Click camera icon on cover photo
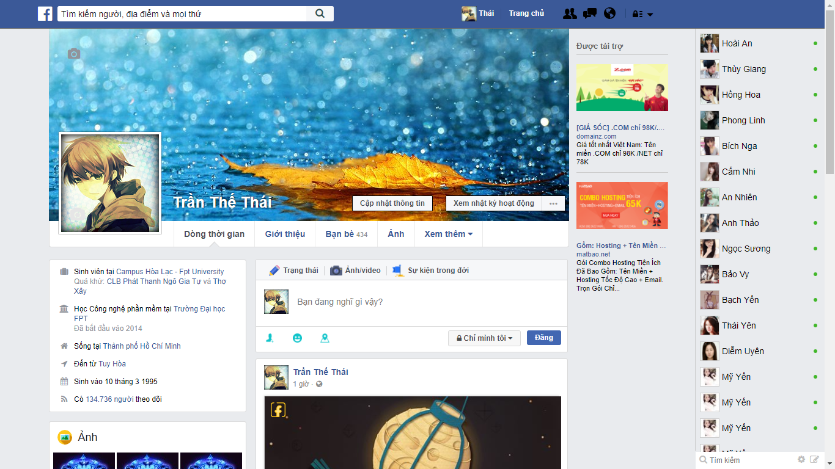835x469 pixels. (74, 54)
